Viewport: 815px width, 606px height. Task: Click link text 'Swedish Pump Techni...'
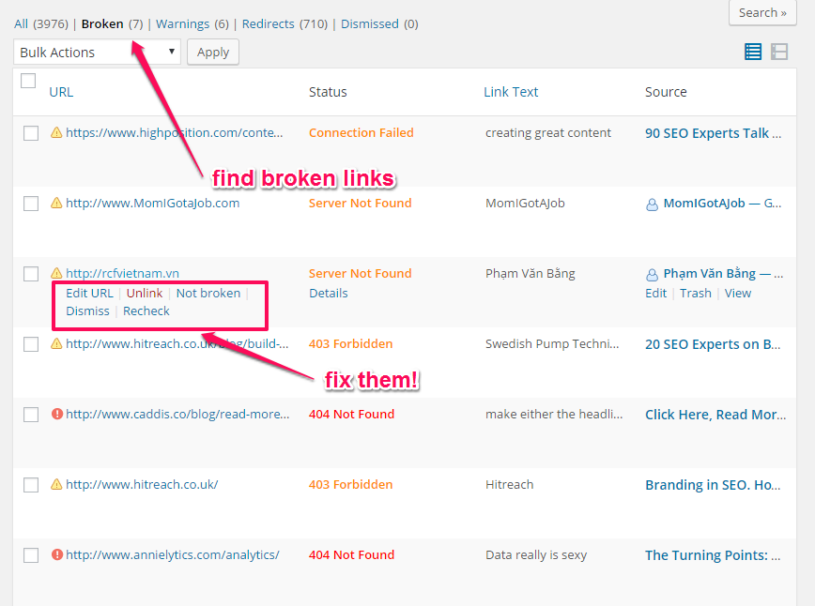[552, 343]
